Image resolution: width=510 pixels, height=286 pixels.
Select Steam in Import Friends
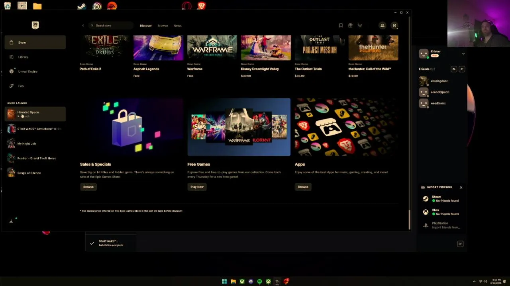point(441,199)
